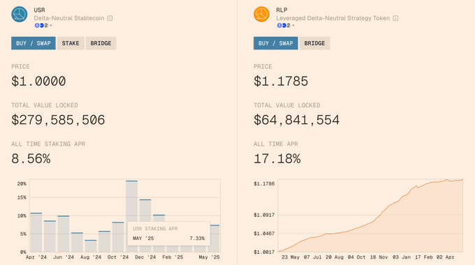475x265 pixels.
Task: Click the orange RLP token logo
Action: [x=261, y=14]
